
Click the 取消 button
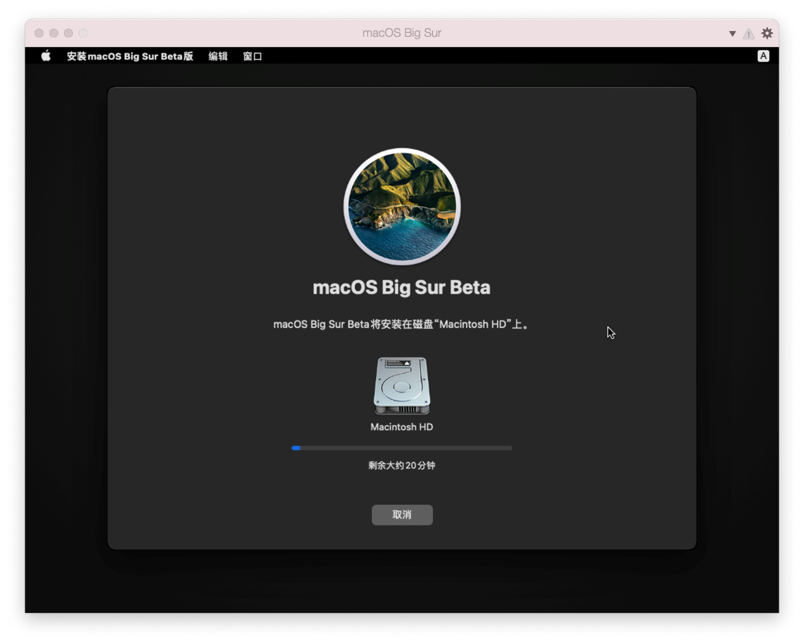point(402,515)
